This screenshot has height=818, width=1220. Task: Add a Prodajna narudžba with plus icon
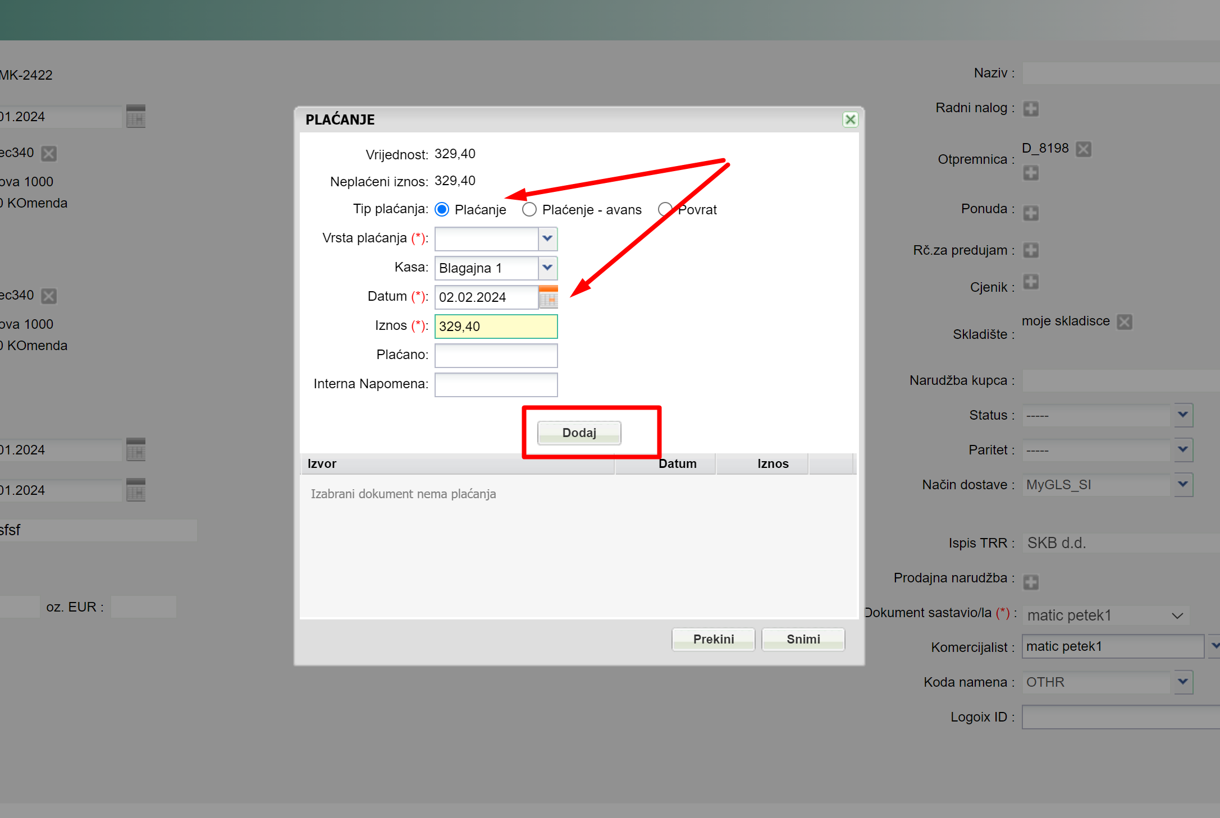[x=1030, y=582]
